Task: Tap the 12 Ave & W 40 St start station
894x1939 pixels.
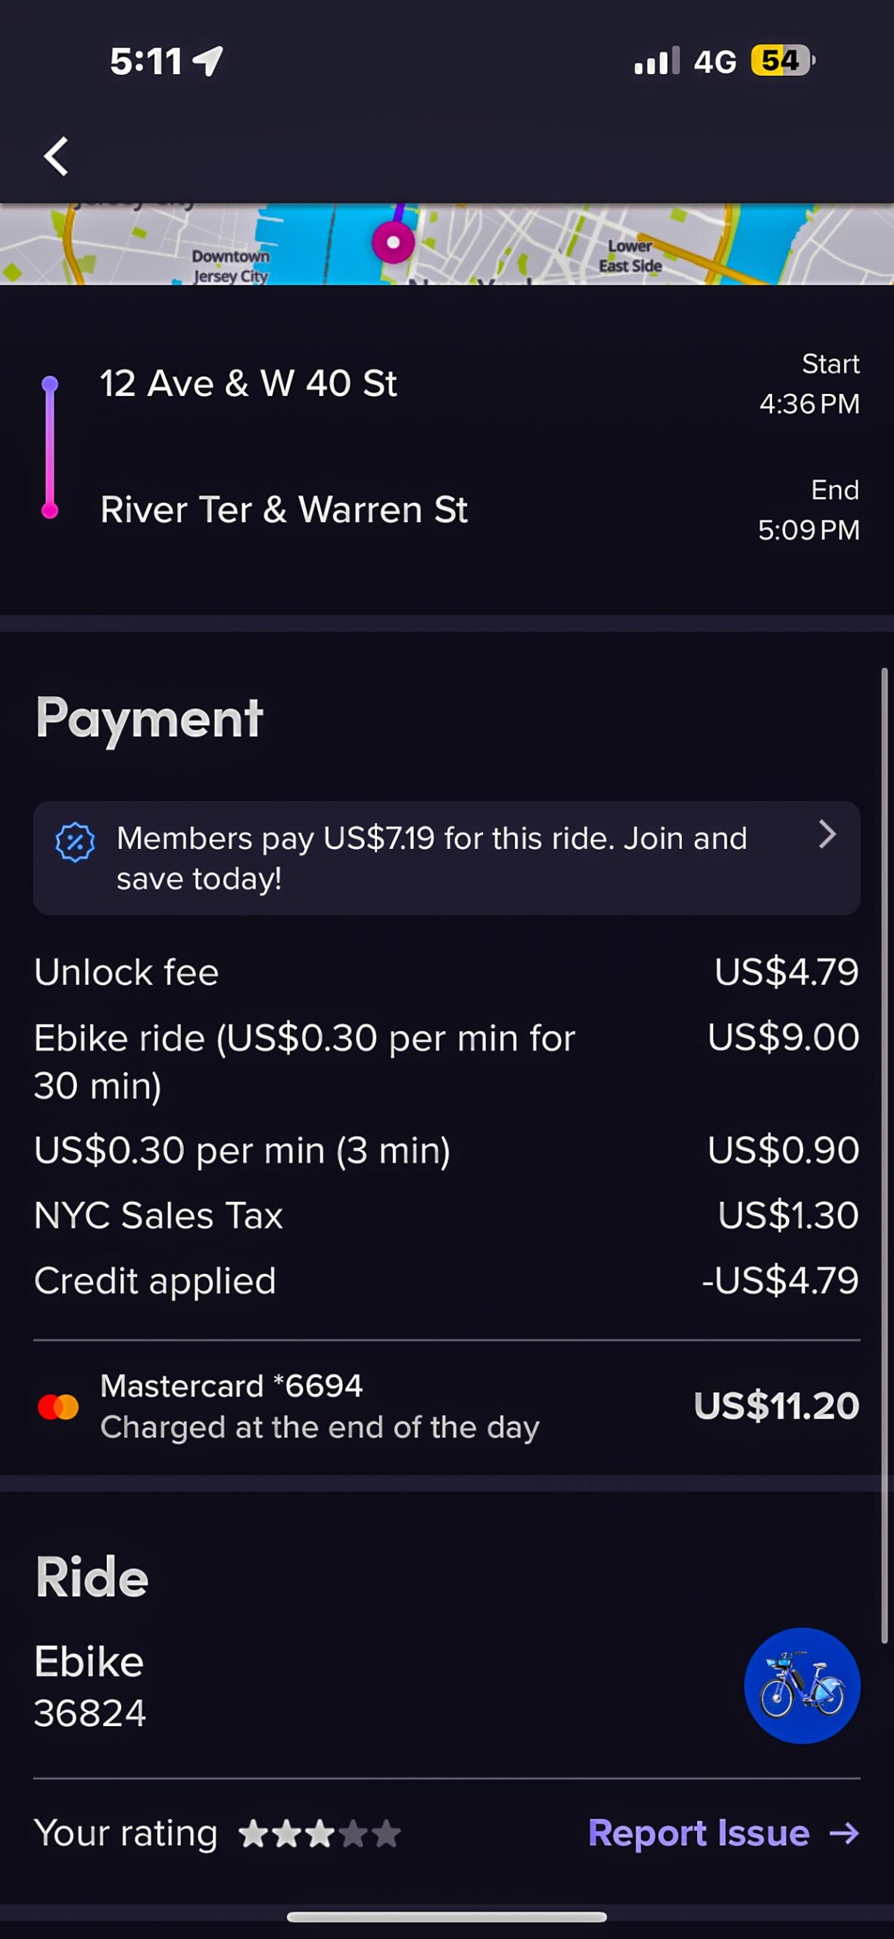Action: (x=248, y=383)
